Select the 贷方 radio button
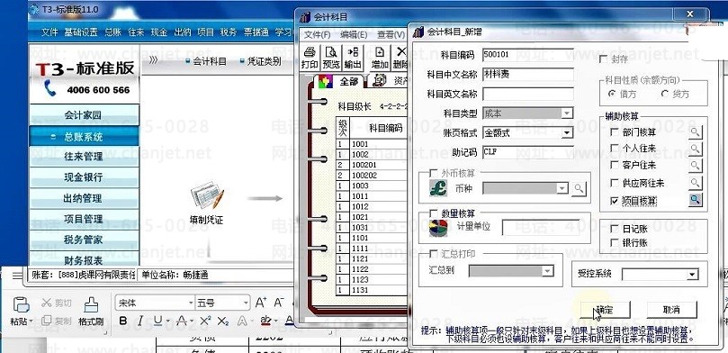728x353 pixels. pos(665,94)
